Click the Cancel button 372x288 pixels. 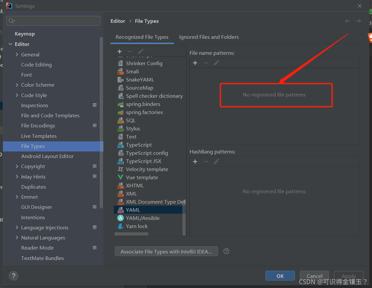tap(314, 276)
